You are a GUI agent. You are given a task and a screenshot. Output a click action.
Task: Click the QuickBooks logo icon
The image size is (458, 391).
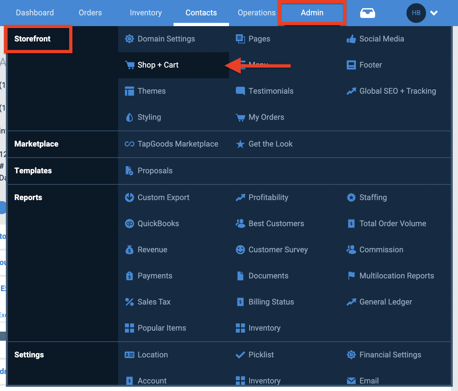pyautogui.click(x=130, y=224)
